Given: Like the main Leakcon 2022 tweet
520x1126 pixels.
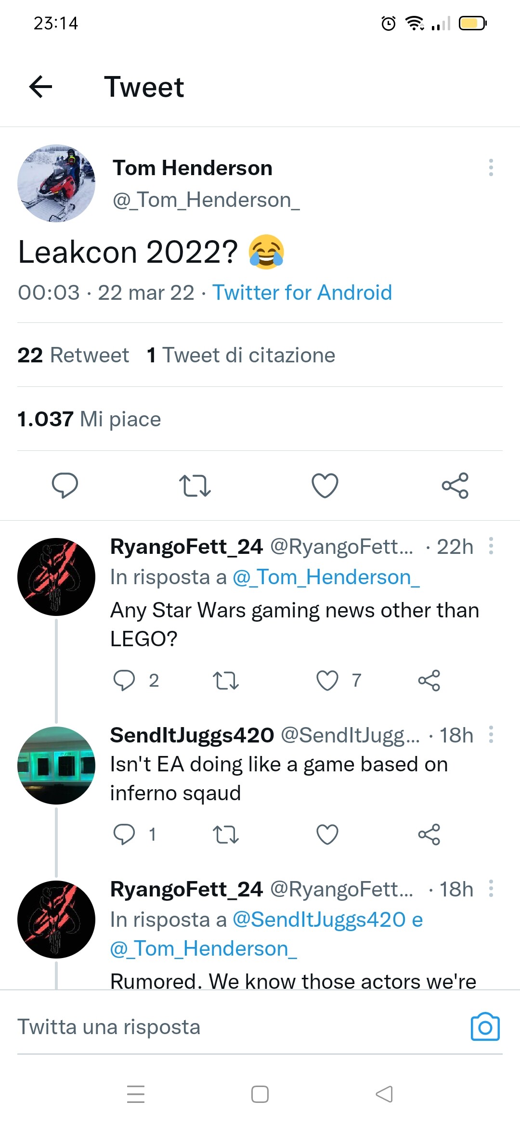Looking at the screenshot, I should point(325,485).
